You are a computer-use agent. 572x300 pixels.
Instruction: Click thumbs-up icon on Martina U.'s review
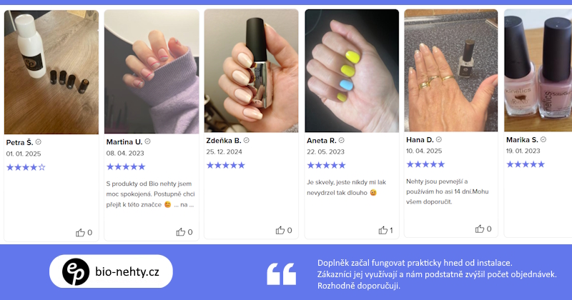(181, 232)
